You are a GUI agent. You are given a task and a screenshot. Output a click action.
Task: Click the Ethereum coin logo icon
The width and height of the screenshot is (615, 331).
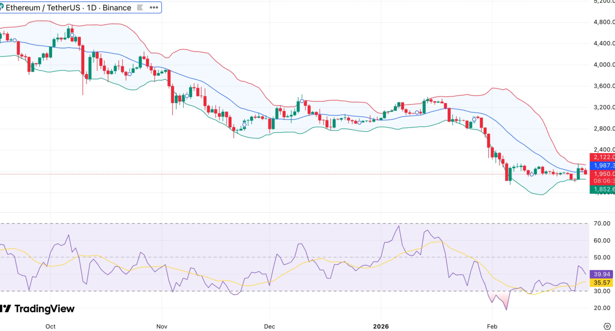pyautogui.click(x=1, y=8)
